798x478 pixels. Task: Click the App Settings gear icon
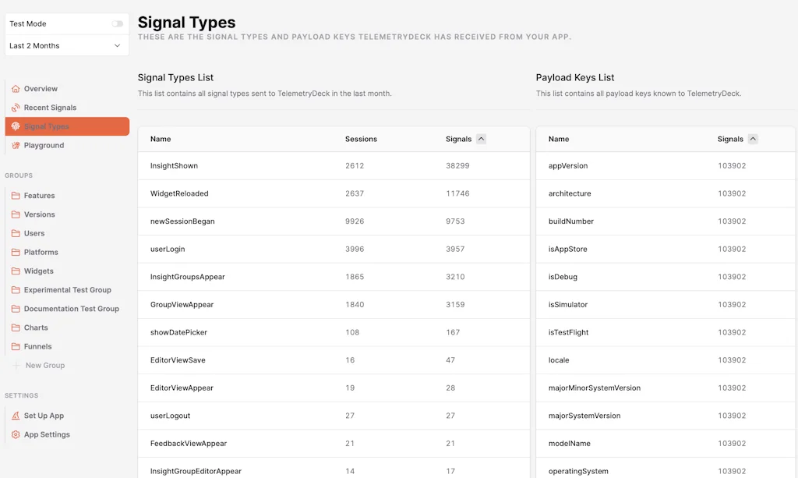coord(16,435)
